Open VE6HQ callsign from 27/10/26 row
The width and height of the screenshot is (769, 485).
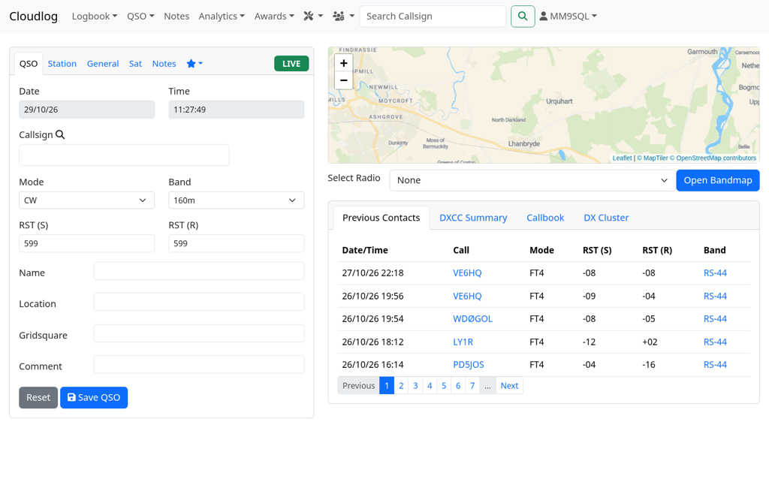point(467,273)
